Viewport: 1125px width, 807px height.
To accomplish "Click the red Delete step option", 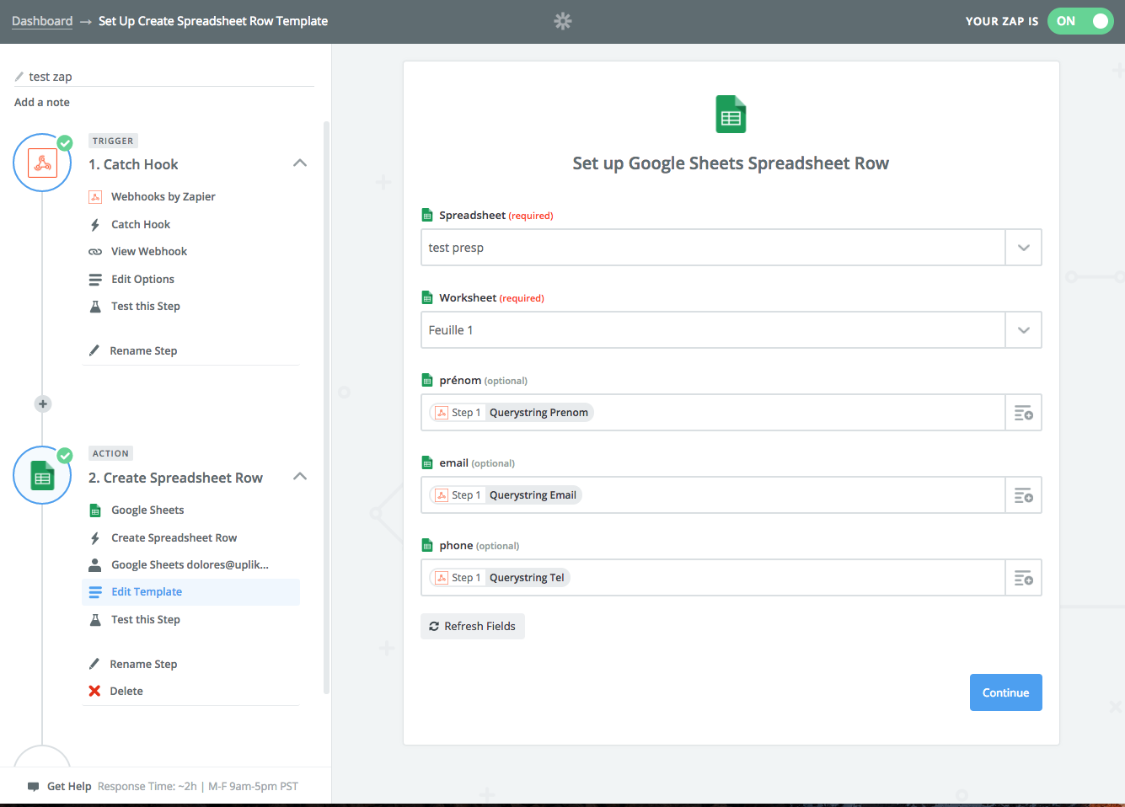I will pos(126,691).
